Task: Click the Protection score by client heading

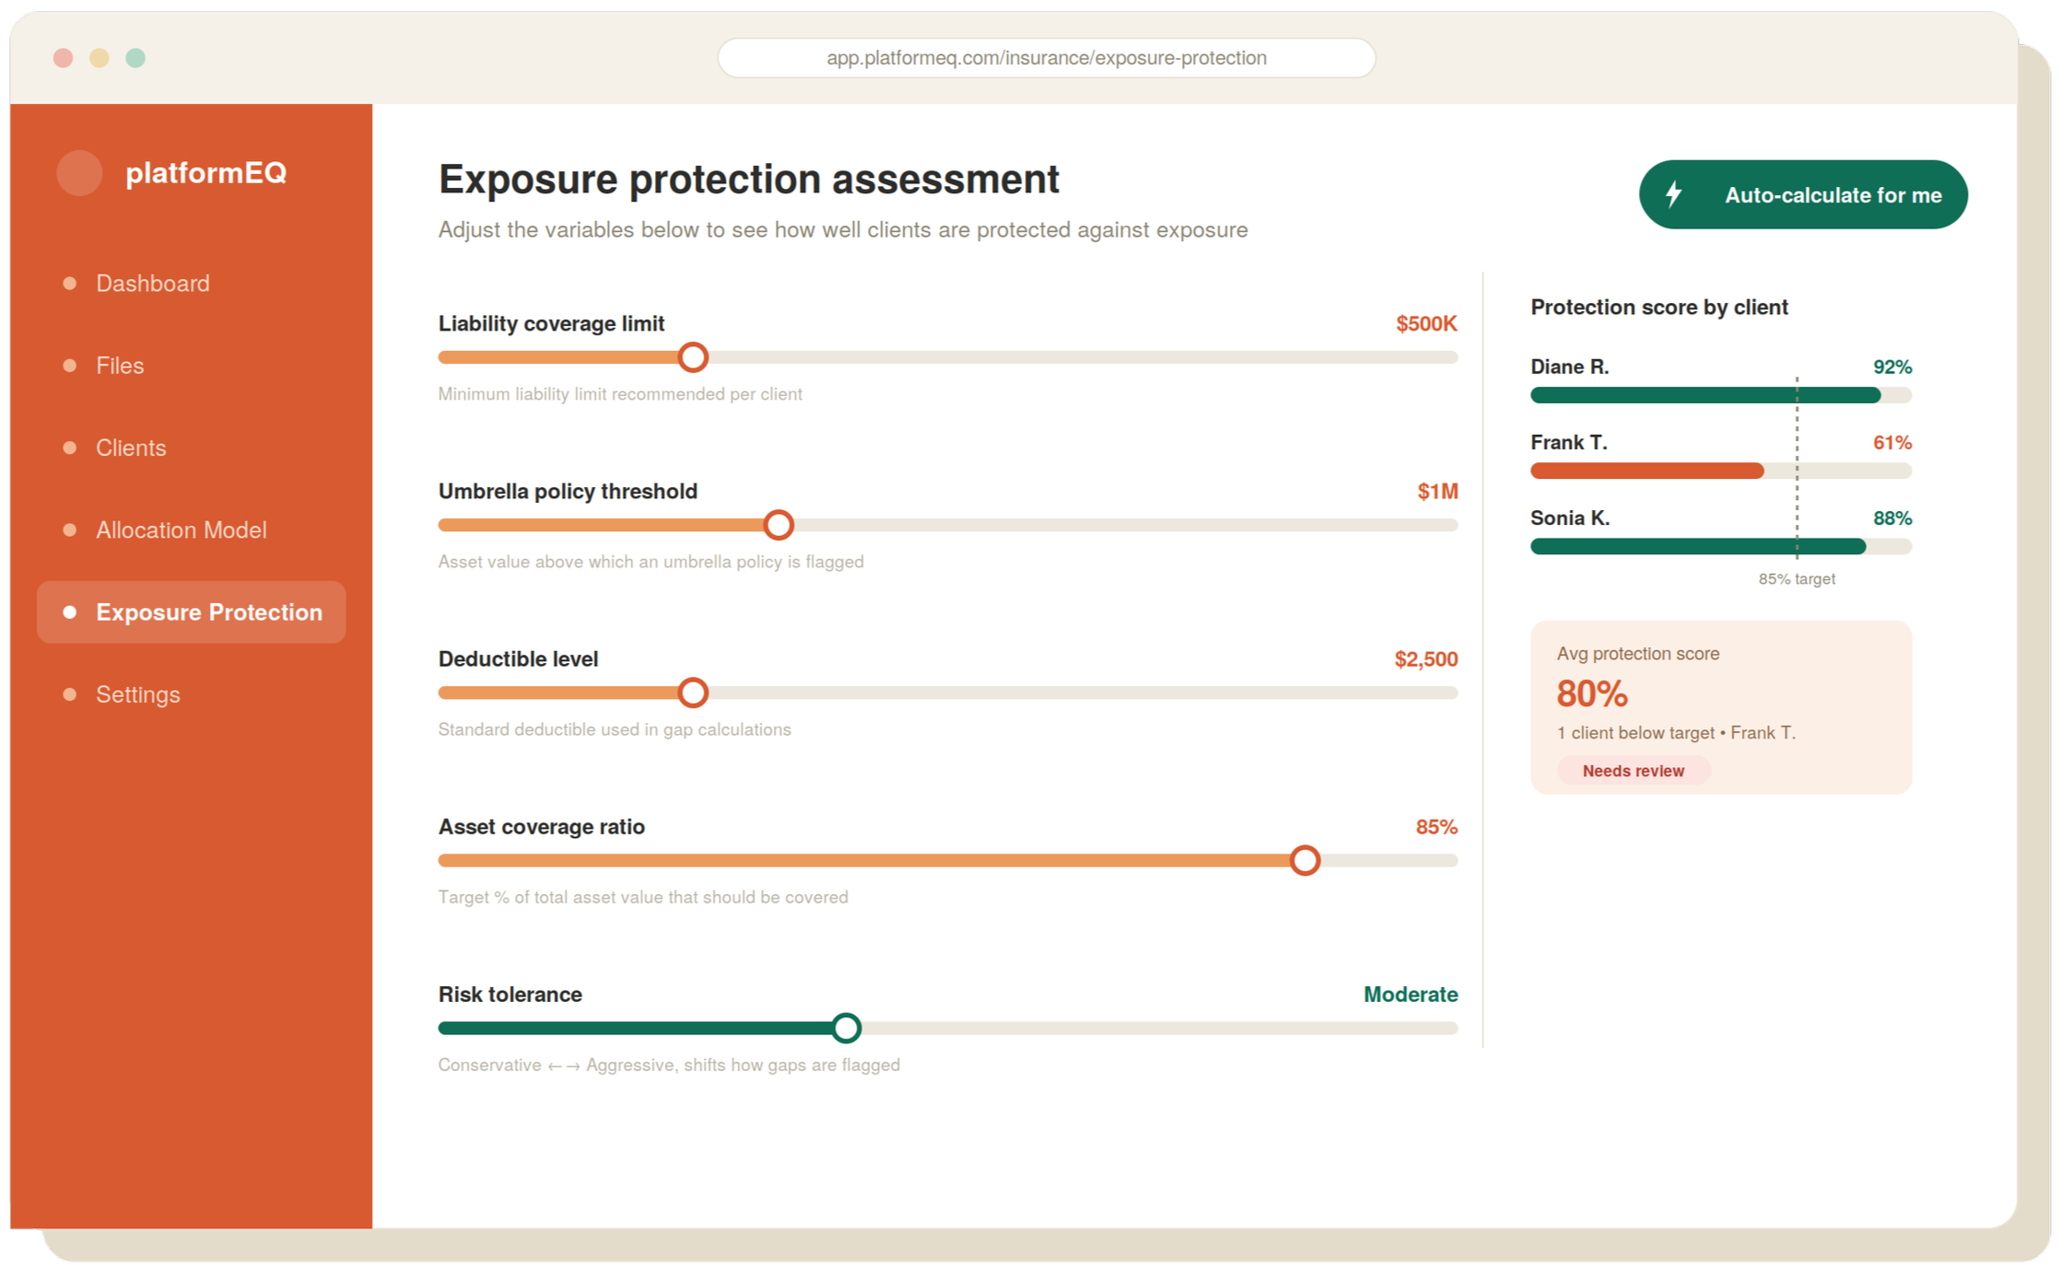Action: [1658, 308]
